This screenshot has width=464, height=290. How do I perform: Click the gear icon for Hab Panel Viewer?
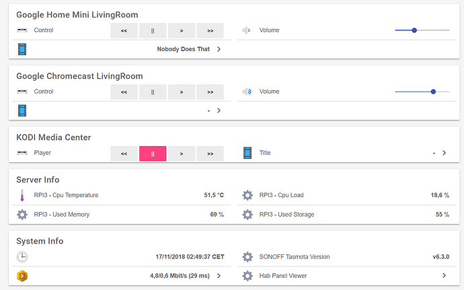(x=247, y=276)
